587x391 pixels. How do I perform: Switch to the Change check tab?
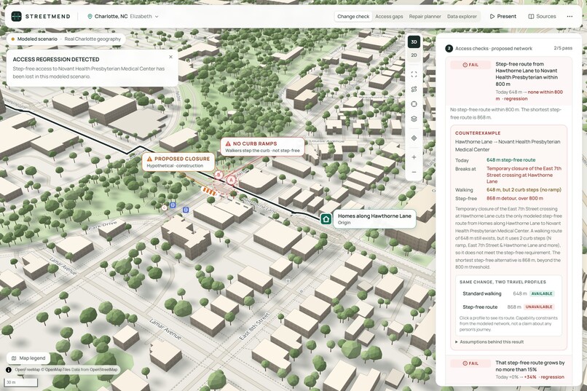pyautogui.click(x=353, y=17)
